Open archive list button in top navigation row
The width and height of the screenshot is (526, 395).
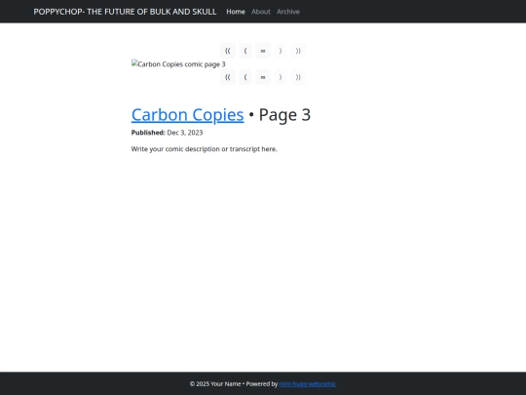263,51
